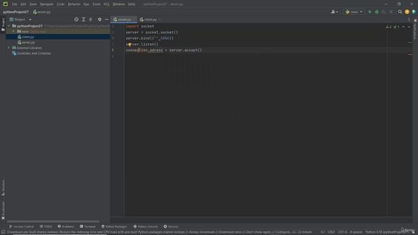Open the TODO tool window
418x235 pixels.
tap(46, 227)
